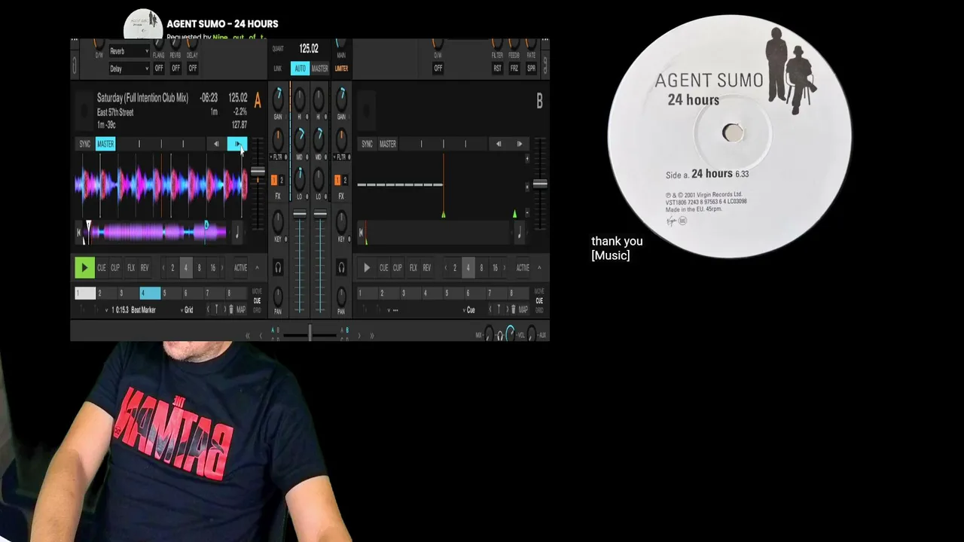This screenshot has width=964, height=542.
Task: Click the musical note icon on deck B
Action: [x=519, y=233]
